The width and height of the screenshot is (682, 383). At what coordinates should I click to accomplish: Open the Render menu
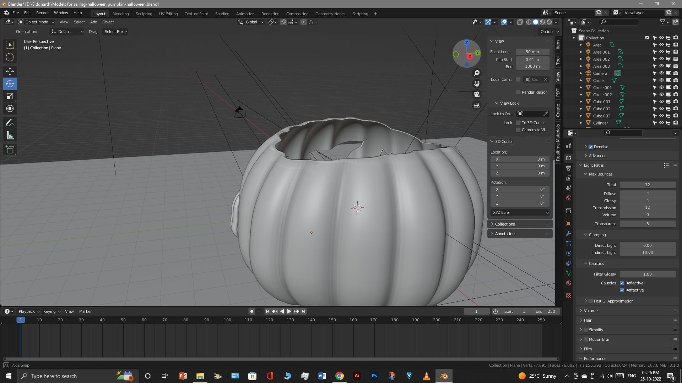click(x=42, y=13)
